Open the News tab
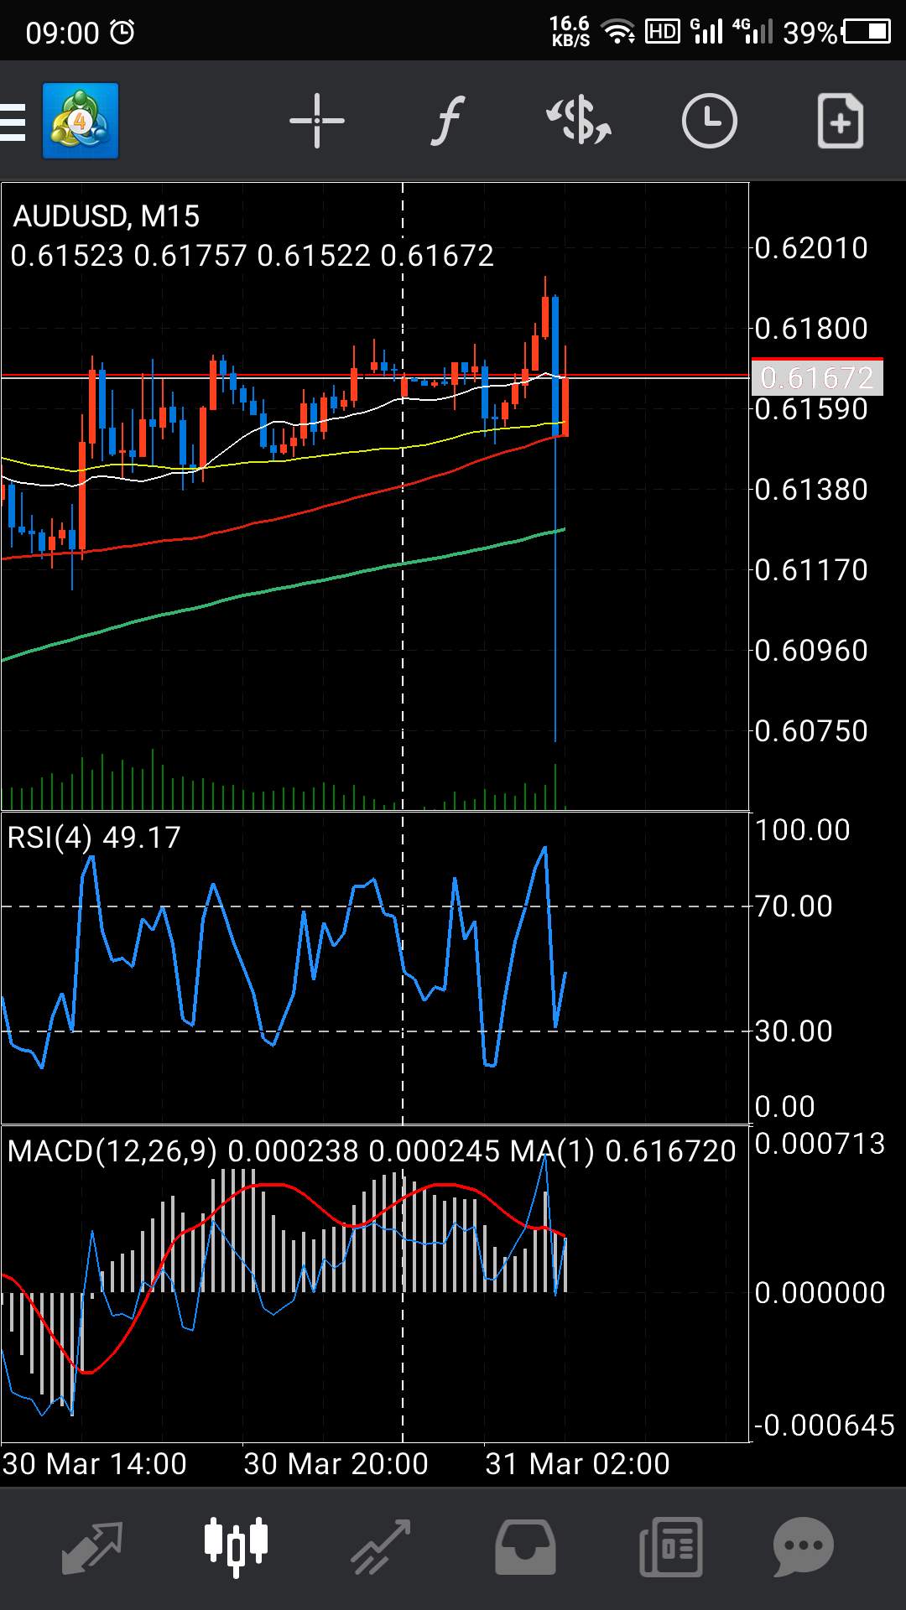Viewport: 906px width, 1610px height. click(670, 1547)
